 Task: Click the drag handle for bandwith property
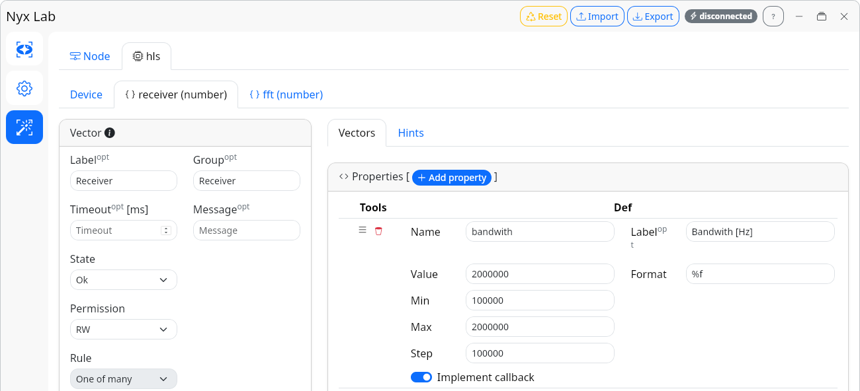pos(363,230)
